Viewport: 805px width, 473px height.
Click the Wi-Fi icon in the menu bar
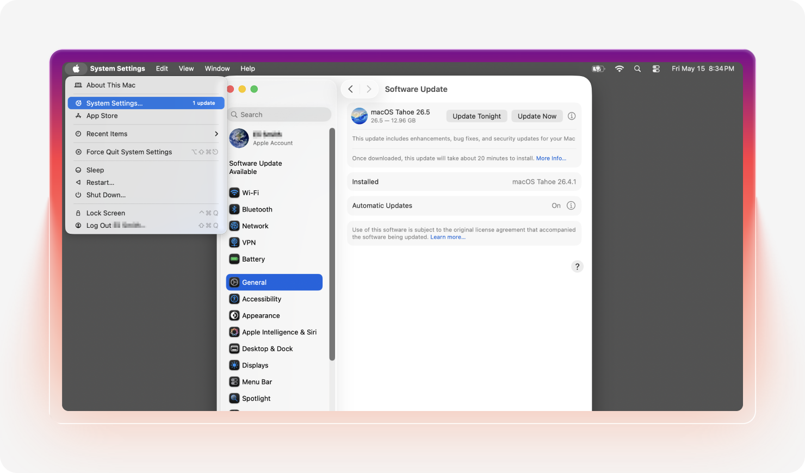pyautogui.click(x=620, y=69)
